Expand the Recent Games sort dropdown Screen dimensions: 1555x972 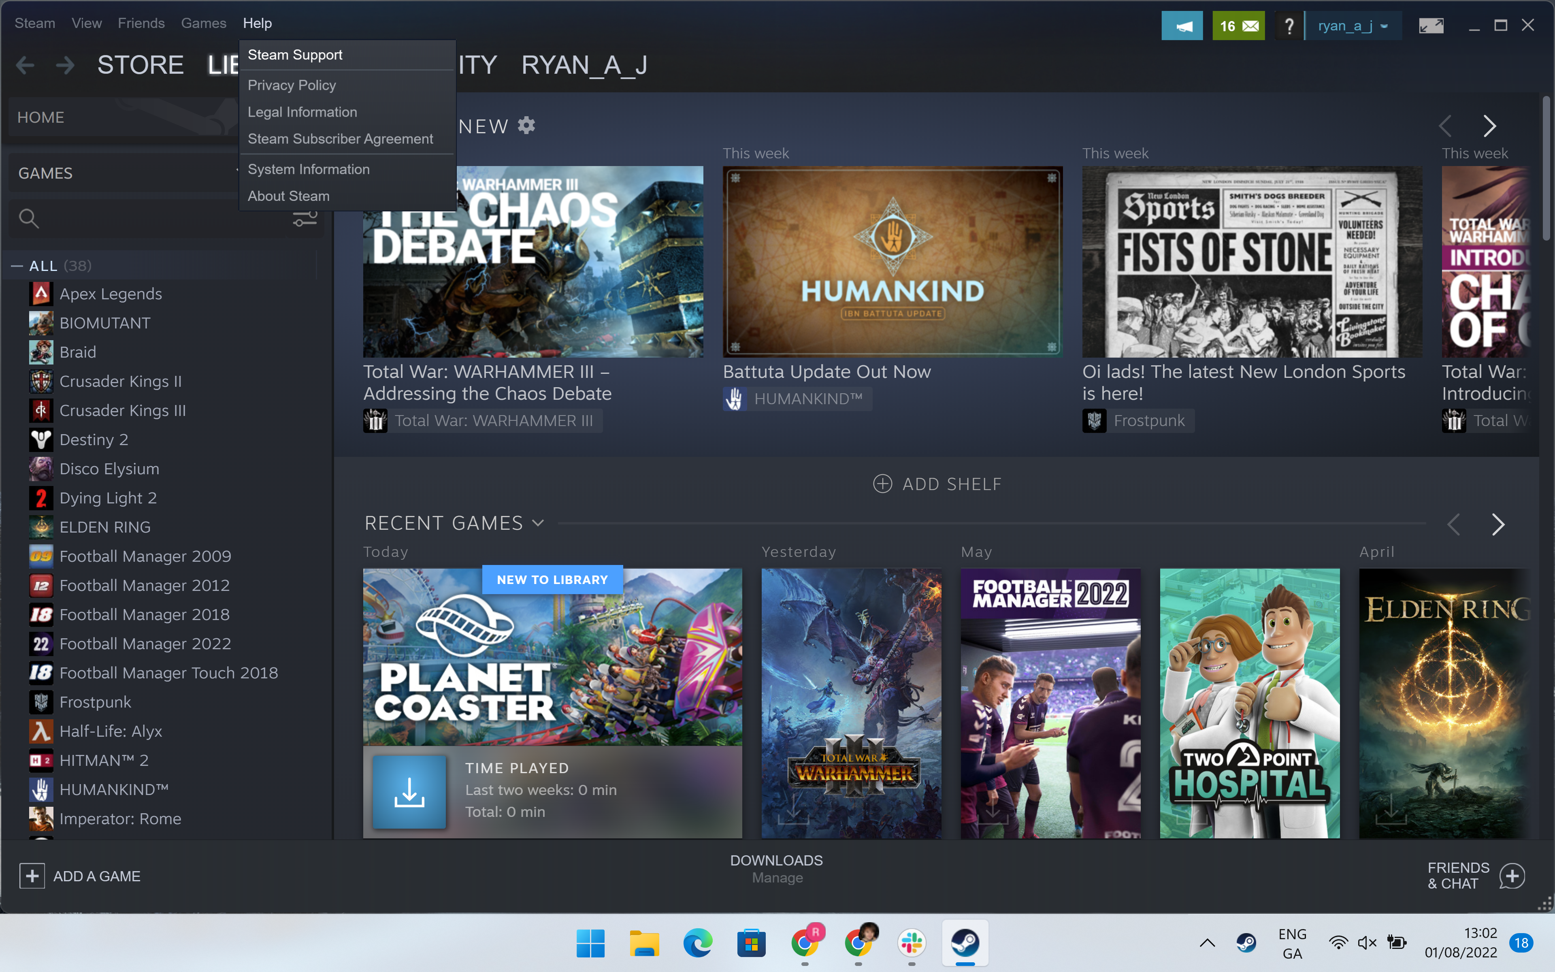click(539, 523)
